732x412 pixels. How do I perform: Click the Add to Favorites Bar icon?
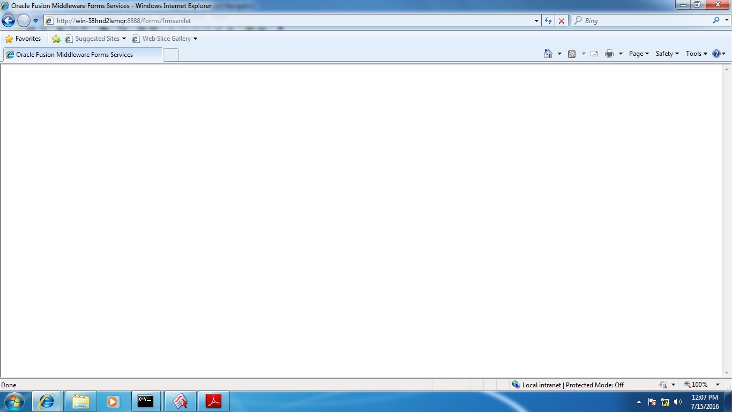(56, 39)
